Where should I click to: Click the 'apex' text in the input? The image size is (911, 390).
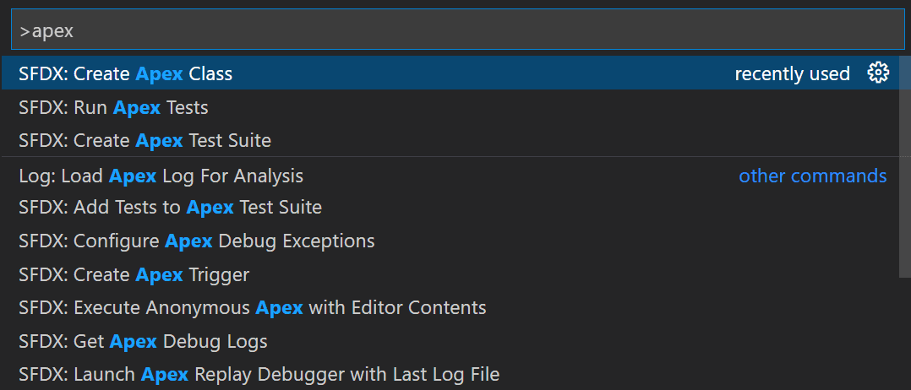coord(53,31)
